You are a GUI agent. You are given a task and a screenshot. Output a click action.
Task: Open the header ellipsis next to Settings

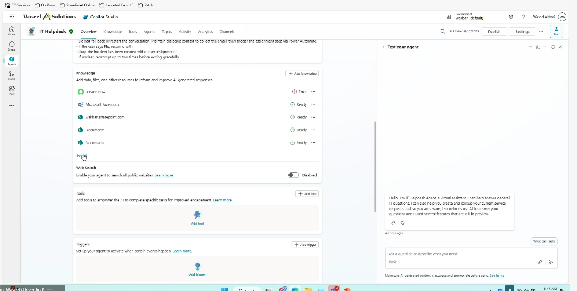(x=541, y=32)
